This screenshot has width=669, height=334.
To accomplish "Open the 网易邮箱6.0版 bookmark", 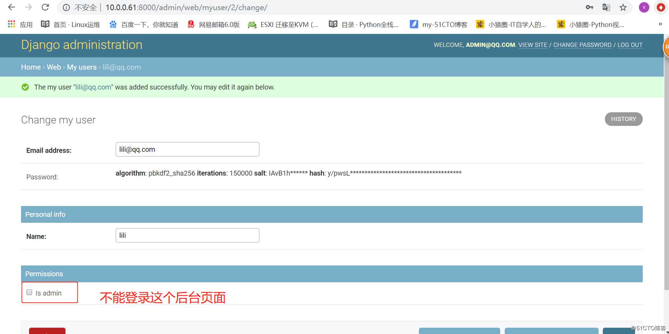I will 214,24.
